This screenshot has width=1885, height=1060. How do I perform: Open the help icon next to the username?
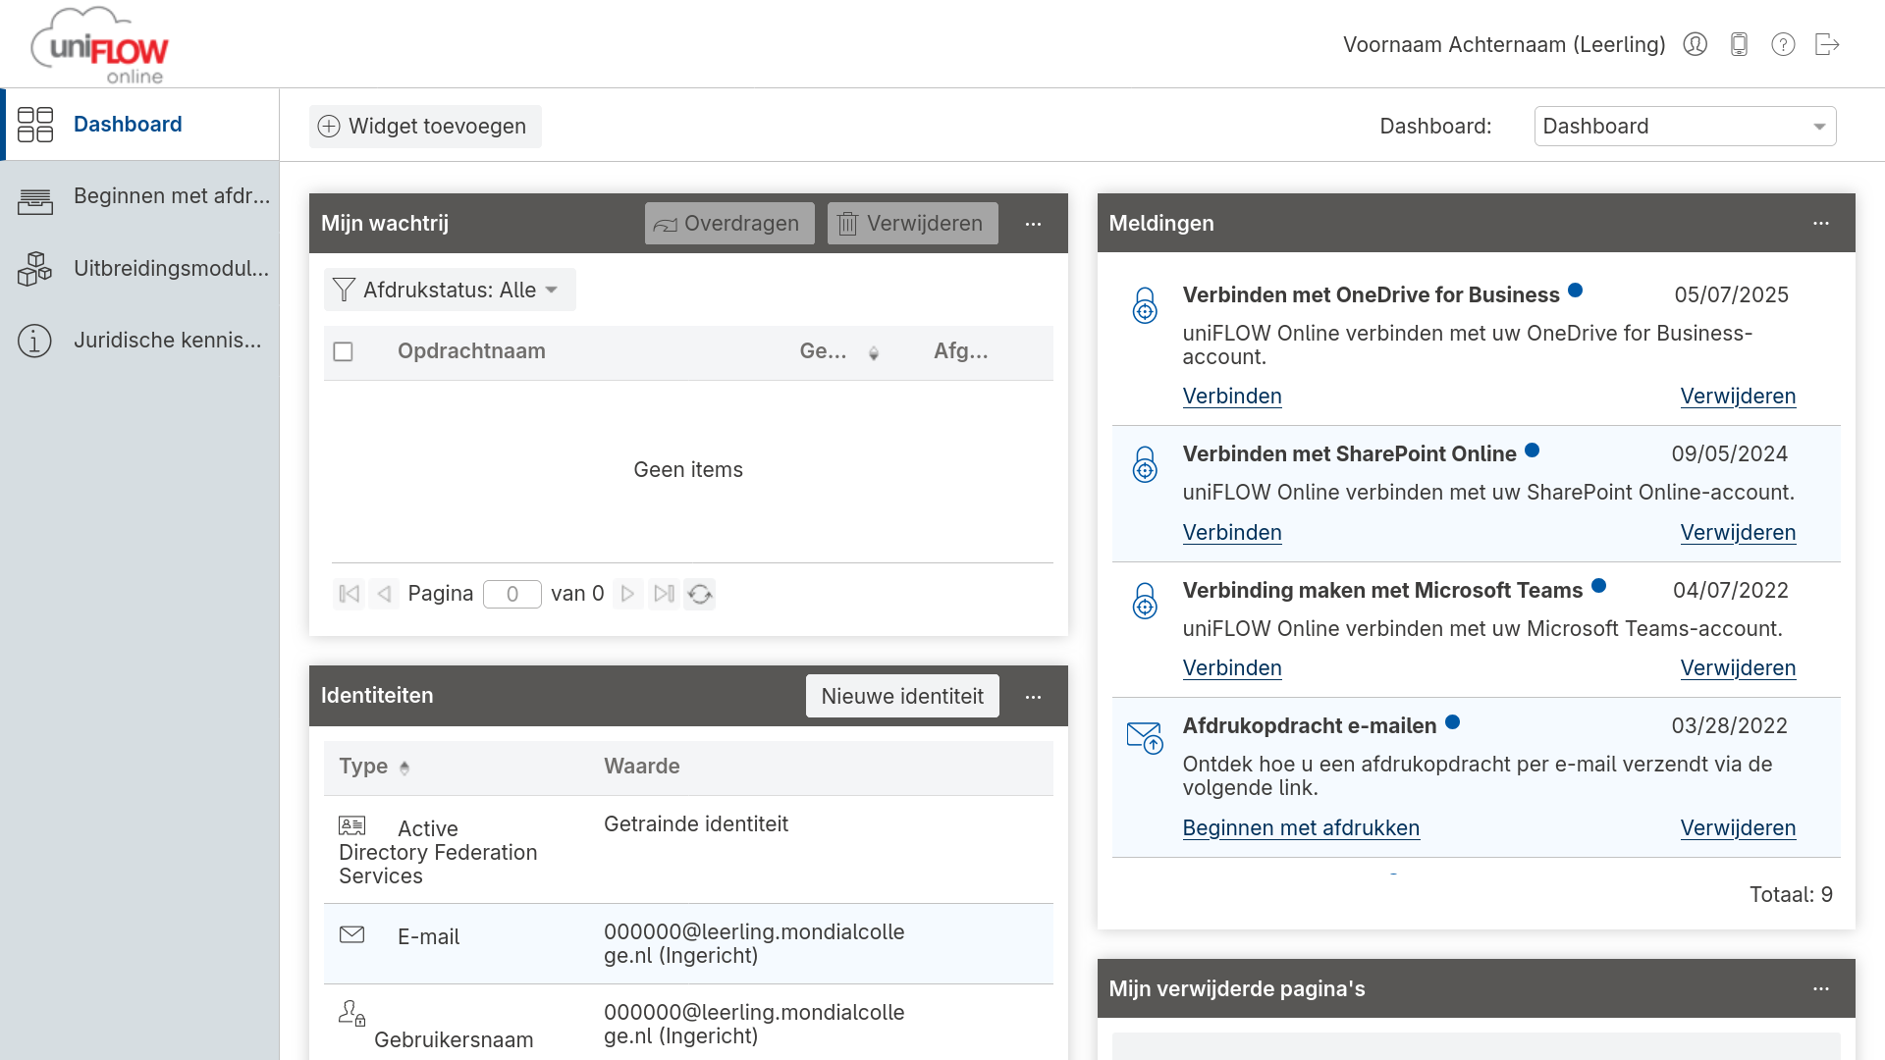tap(1783, 44)
